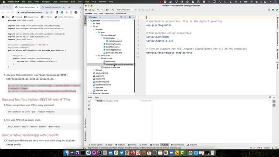Open the Add Configuration selector

tap(124, 10)
